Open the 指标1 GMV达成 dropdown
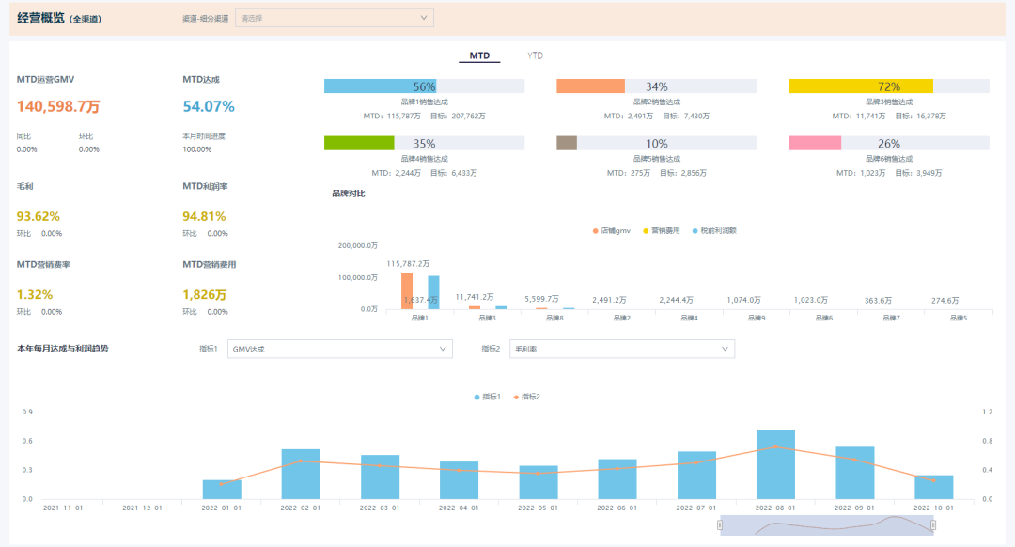The image size is (1015, 547). 340,349
